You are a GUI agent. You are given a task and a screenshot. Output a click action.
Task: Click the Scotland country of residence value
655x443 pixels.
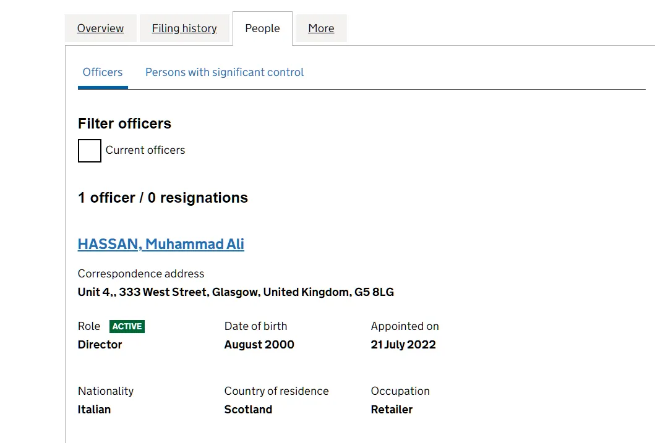[x=248, y=410]
